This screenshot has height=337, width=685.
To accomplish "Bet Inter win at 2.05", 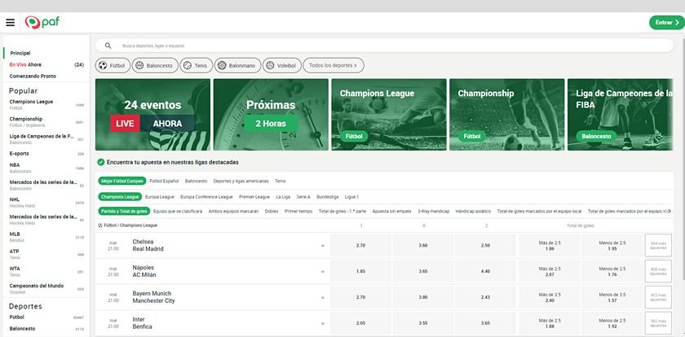I will (360, 323).
